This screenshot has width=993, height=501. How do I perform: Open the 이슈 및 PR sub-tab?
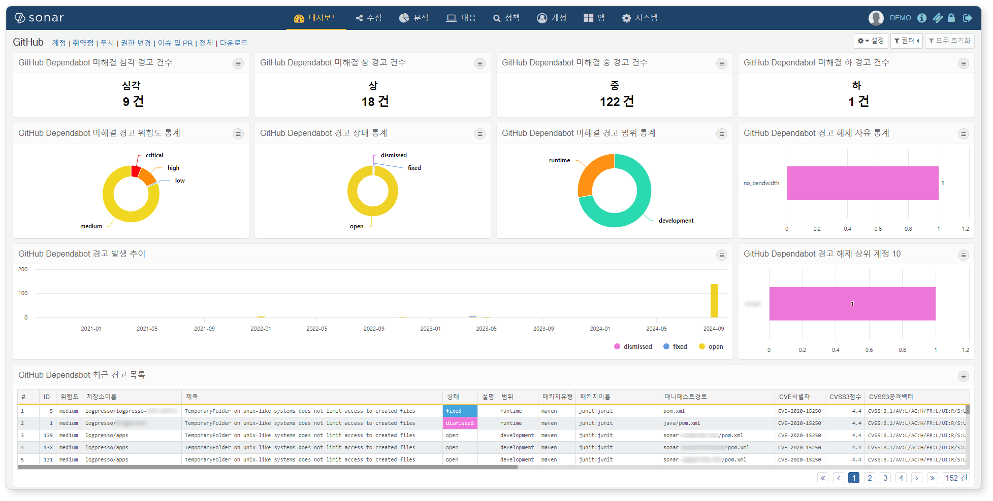pyautogui.click(x=175, y=43)
